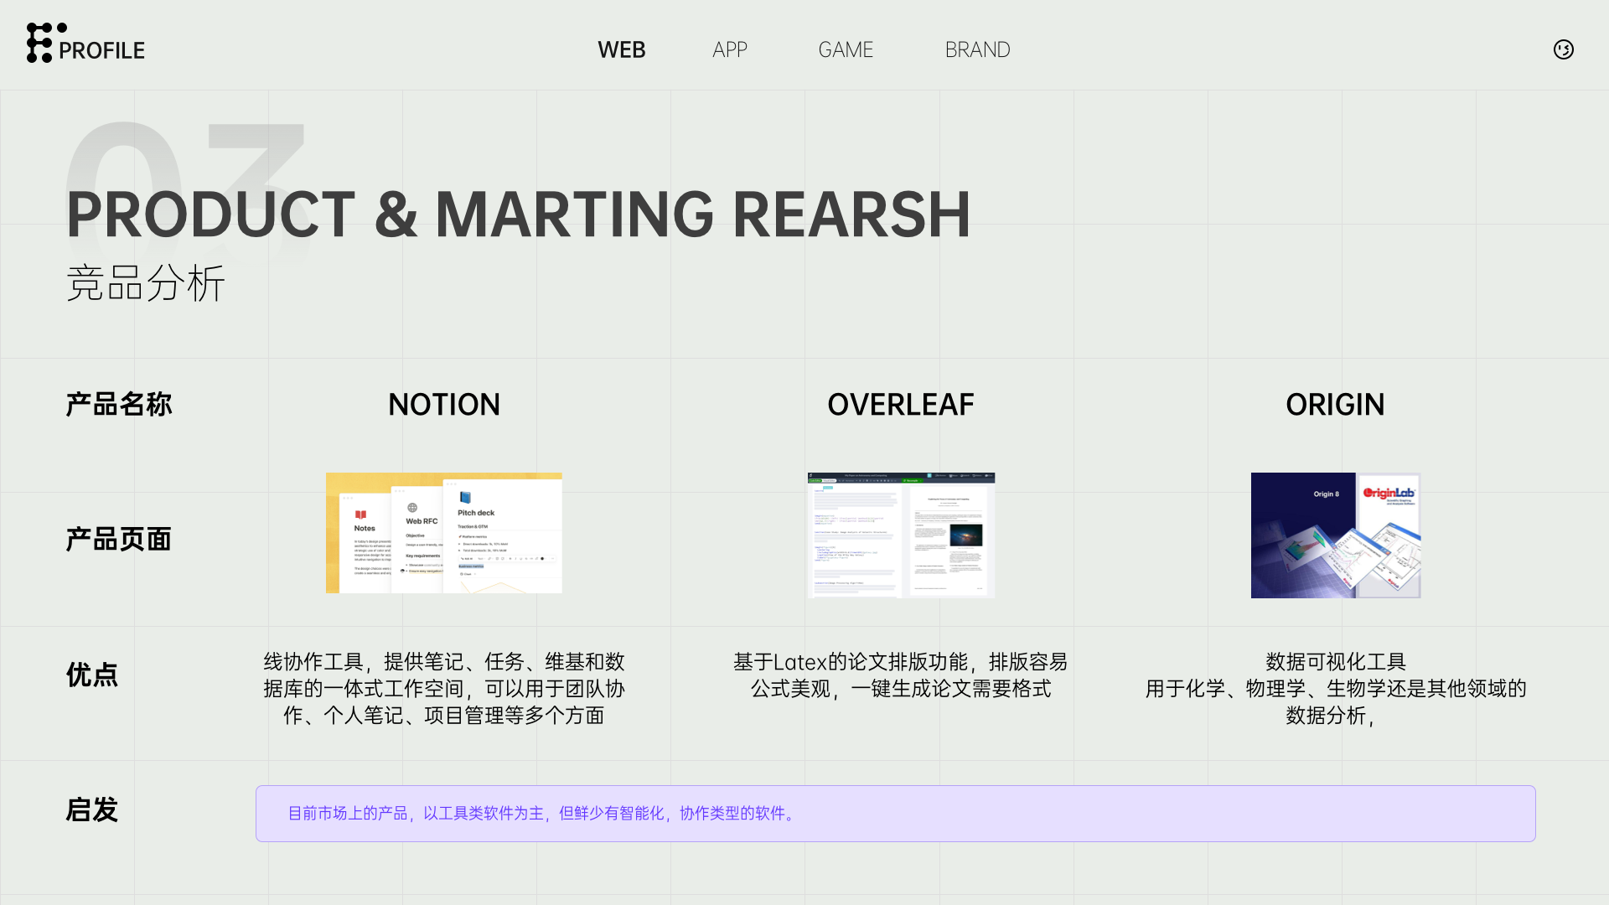Go to the GAME tab
Image resolution: width=1609 pixels, height=905 pixels.
pyautogui.click(x=846, y=49)
